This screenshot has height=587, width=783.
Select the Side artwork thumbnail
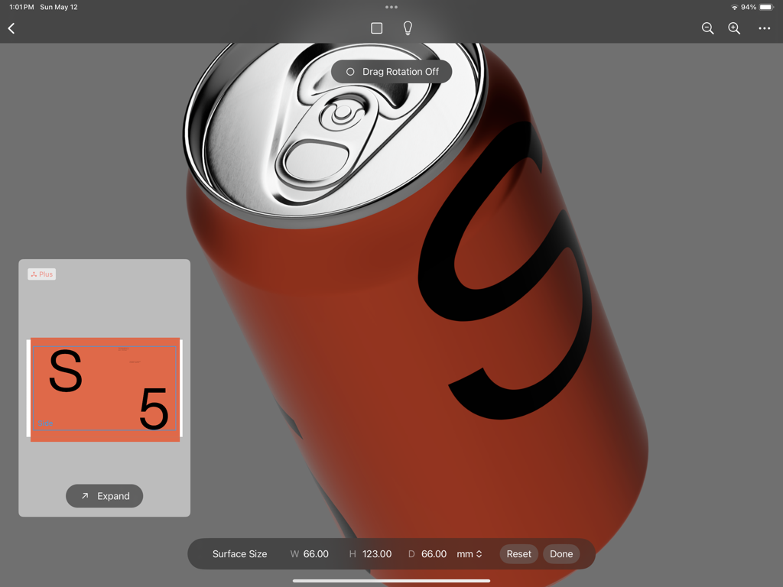pos(104,389)
